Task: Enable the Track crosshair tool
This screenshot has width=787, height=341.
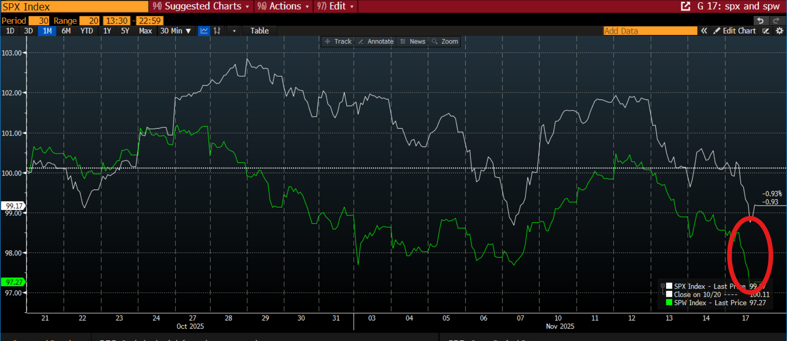Action: click(338, 41)
